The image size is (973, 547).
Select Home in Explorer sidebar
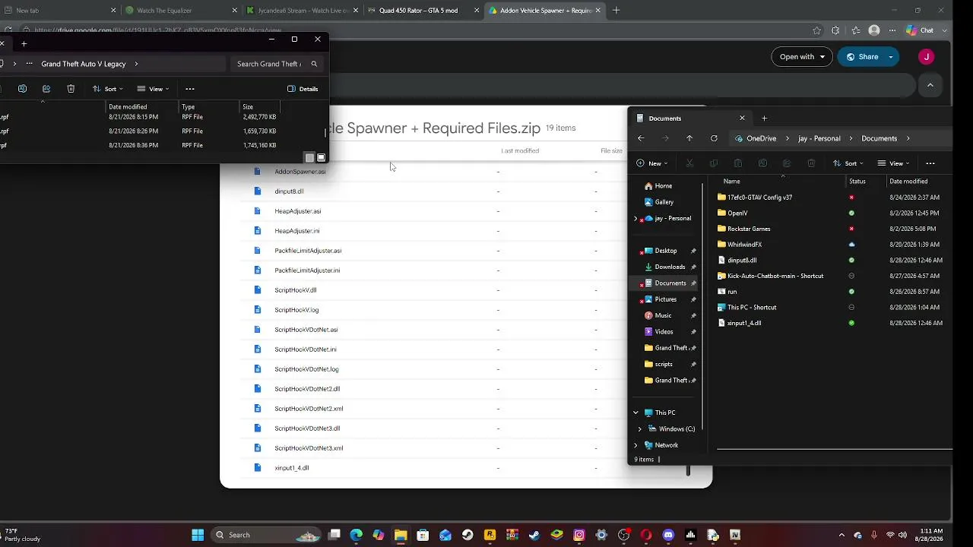coord(663,186)
